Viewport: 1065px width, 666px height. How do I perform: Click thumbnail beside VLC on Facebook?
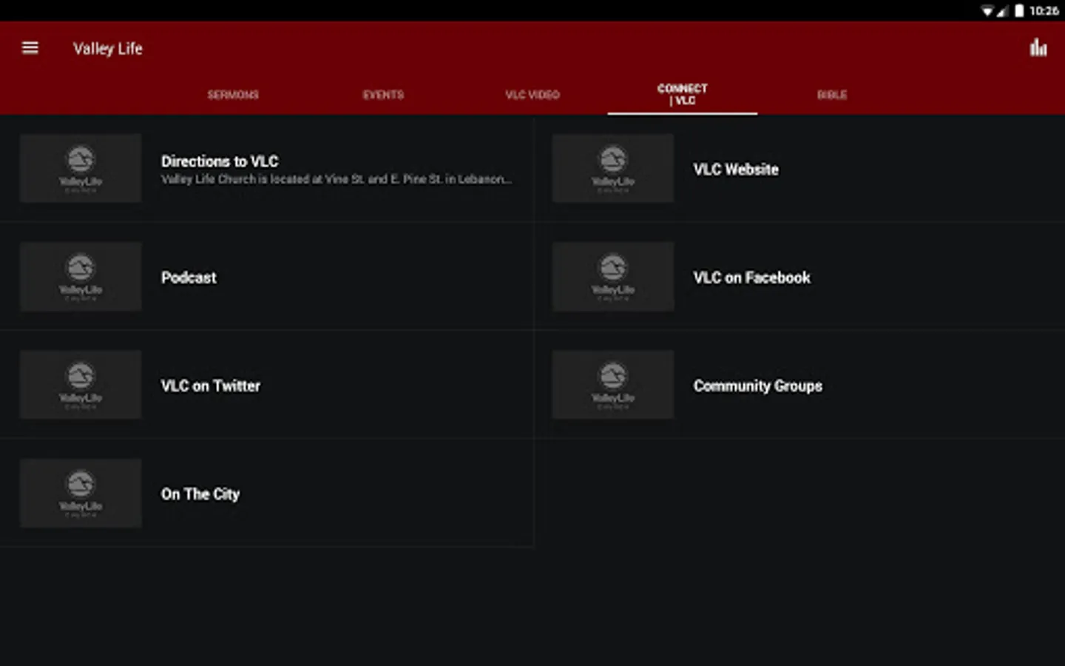[x=613, y=277]
